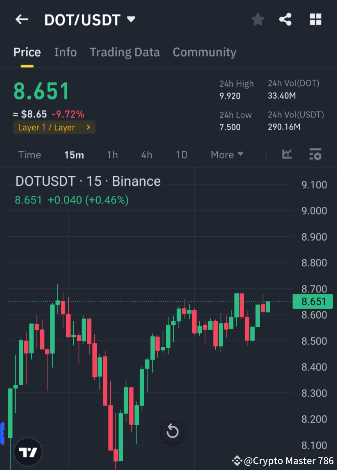Open the DOT/USDT pair selector dropdown
The width and height of the screenshot is (337, 470).
click(x=90, y=19)
